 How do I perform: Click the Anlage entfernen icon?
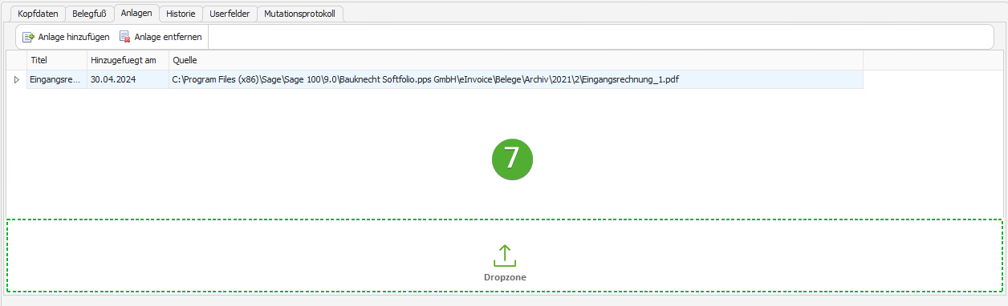124,37
